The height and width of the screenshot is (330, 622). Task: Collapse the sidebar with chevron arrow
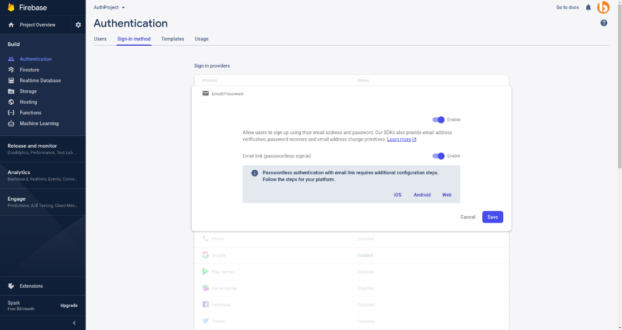click(x=74, y=323)
